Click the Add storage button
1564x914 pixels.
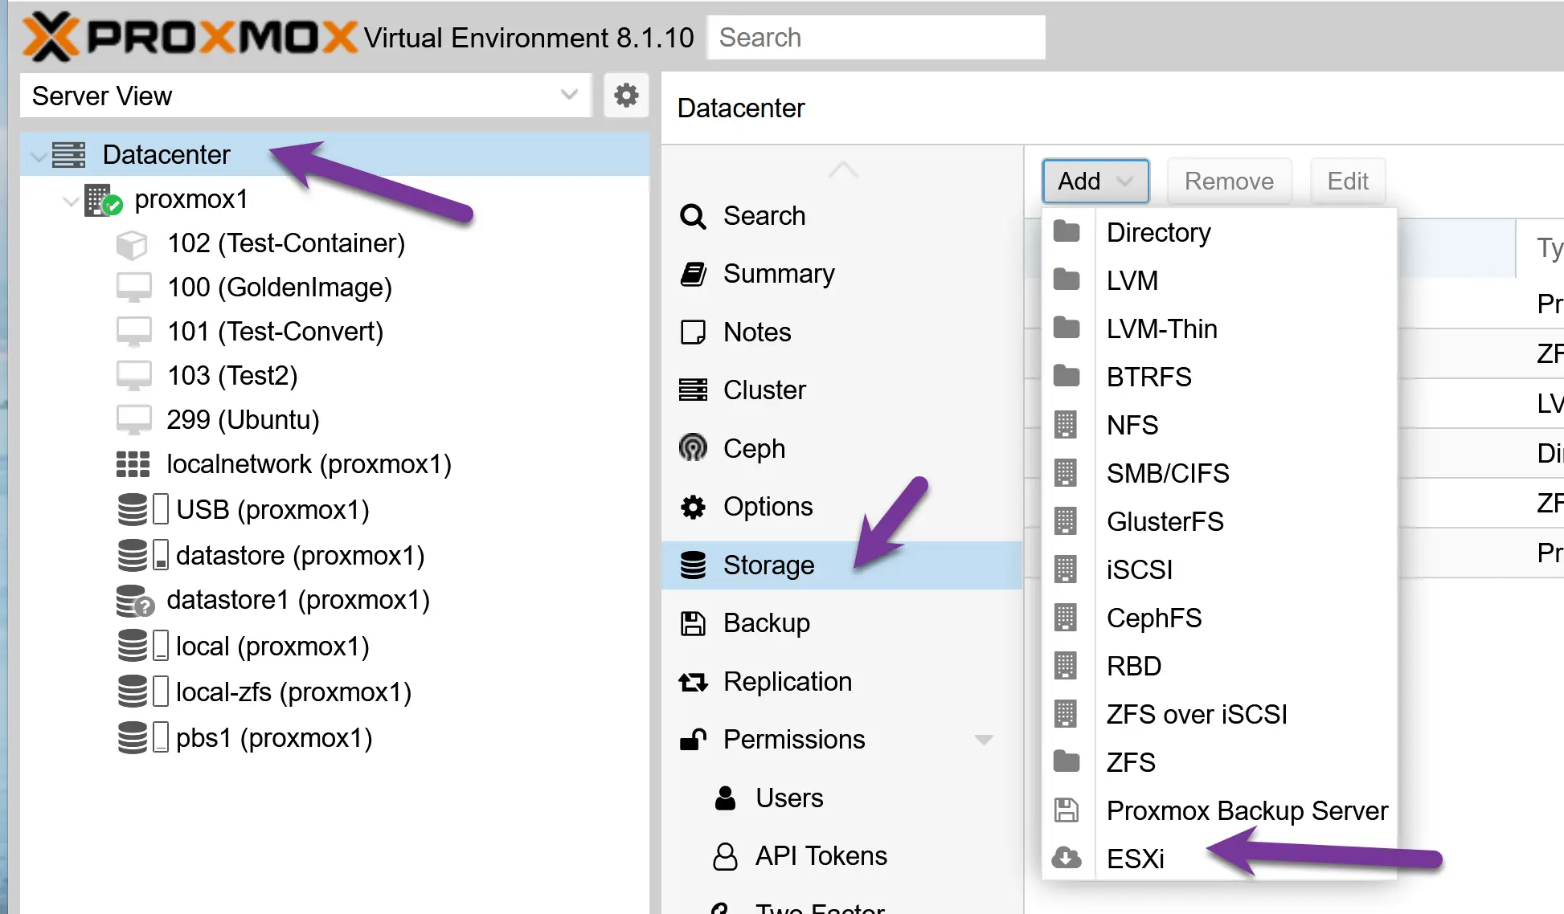(1095, 182)
